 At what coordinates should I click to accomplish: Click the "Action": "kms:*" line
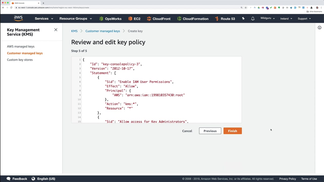point(121,104)
